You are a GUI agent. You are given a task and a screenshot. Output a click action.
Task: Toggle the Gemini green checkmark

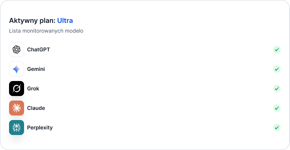coord(277,69)
